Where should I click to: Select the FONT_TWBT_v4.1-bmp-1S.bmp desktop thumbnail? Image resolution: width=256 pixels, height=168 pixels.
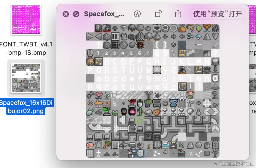tap(26, 19)
